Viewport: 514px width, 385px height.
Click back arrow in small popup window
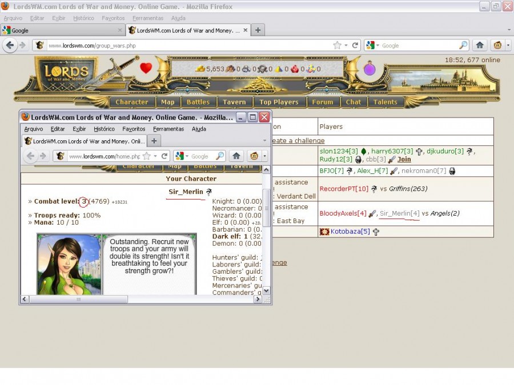(30, 156)
